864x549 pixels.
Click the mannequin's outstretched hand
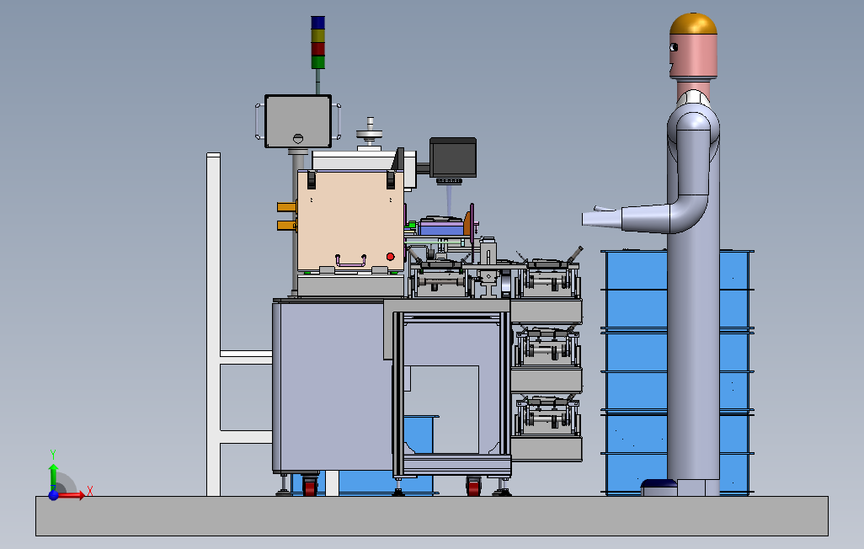(602, 216)
